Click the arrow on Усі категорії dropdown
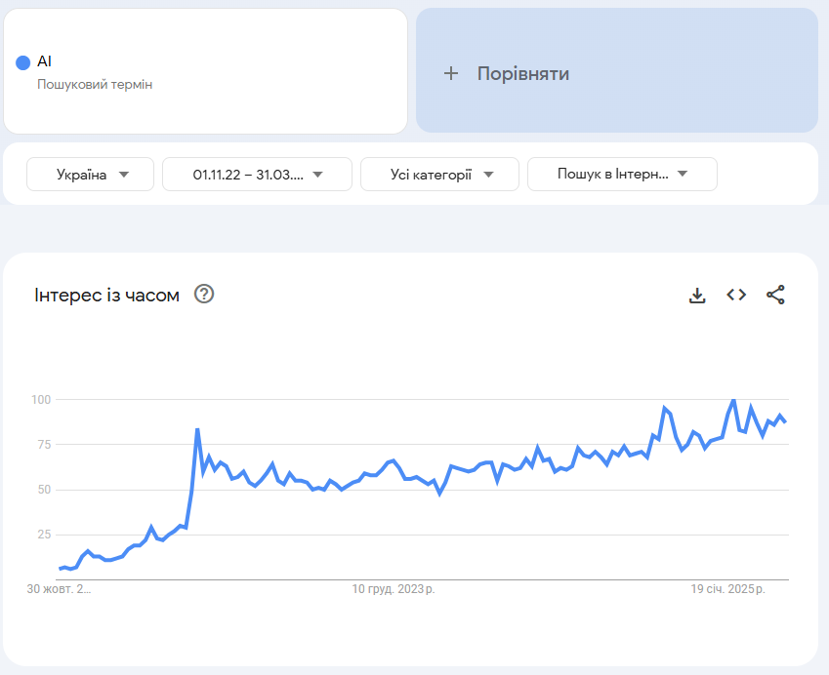The width and height of the screenshot is (829, 675). tap(488, 175)
